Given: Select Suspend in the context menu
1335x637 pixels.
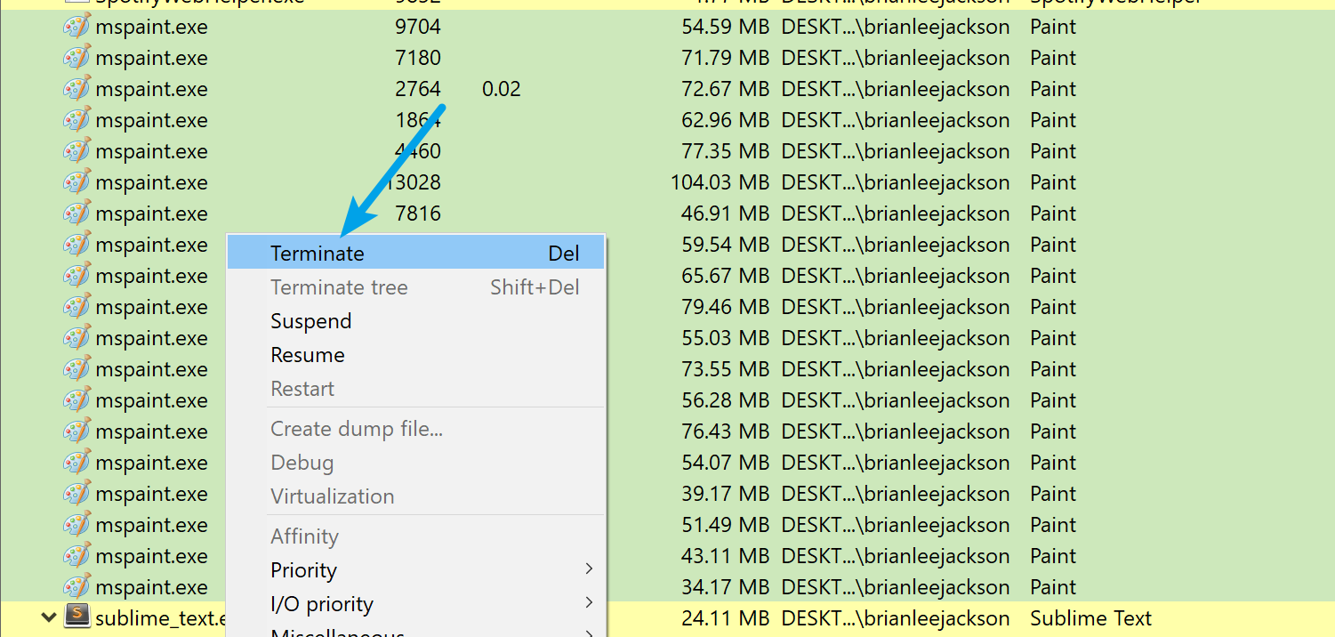Looking at the screenshot, I should [310, 321].
